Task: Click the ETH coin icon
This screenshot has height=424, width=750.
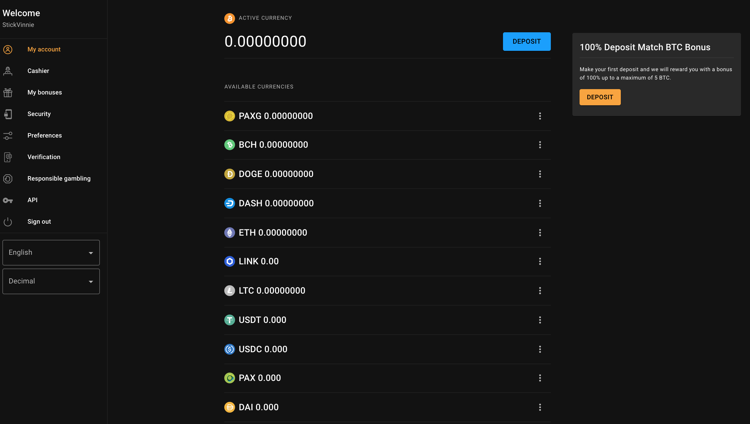Action: click(229, 233)
